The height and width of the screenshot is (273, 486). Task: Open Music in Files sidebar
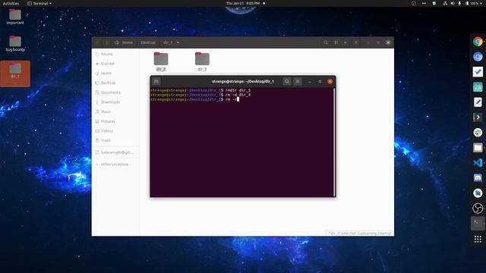coord(115,111)
